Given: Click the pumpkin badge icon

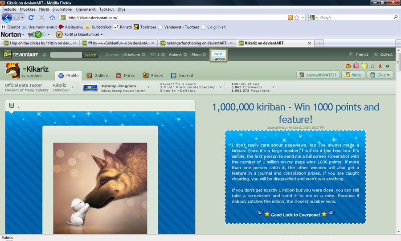Looking at the screenshot, I should 348,66.
